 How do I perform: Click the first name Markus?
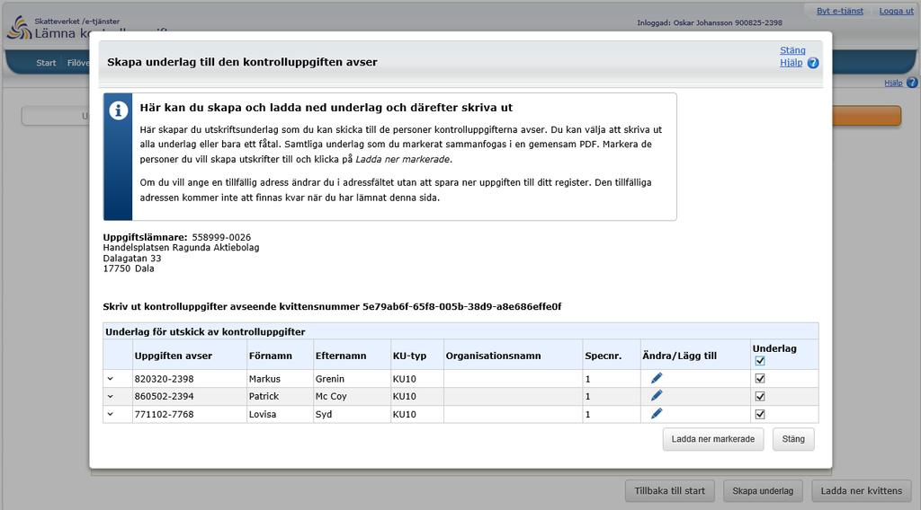(x=264, y=379)
